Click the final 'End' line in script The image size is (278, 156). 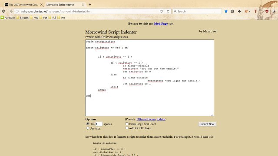coord(88,96)
